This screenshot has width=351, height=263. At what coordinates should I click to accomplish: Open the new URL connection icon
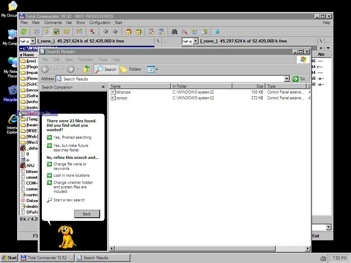coord(161,32)
